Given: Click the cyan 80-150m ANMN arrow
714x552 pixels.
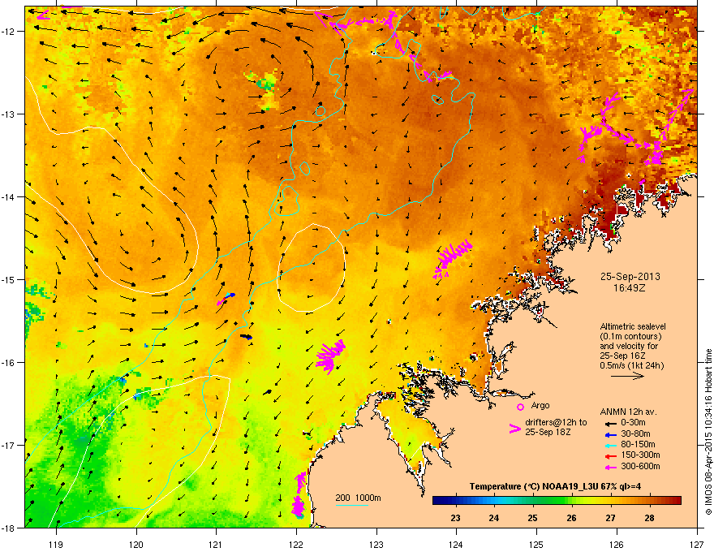Looking at the screenshot, I should tap(610, 445).
